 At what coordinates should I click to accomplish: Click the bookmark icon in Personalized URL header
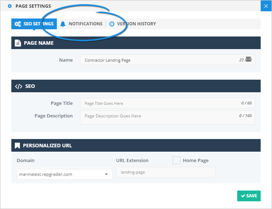[x=18, y=145]
